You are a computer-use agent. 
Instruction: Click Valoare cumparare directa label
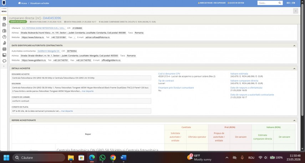(244, 81)
